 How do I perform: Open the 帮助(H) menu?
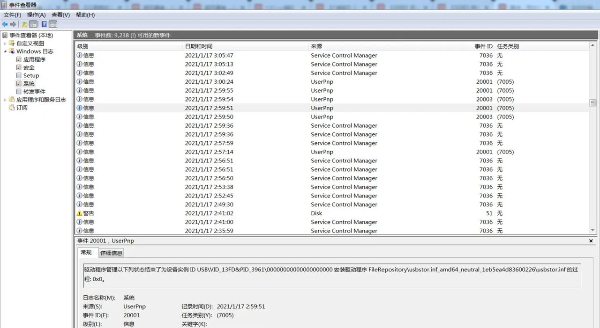(85, 15)
